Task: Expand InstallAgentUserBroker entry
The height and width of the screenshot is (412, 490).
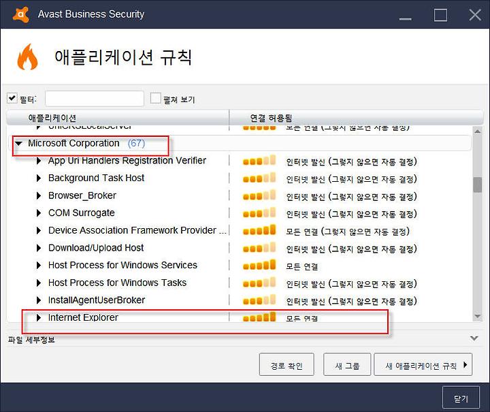Action: click(x=39, y=300)
